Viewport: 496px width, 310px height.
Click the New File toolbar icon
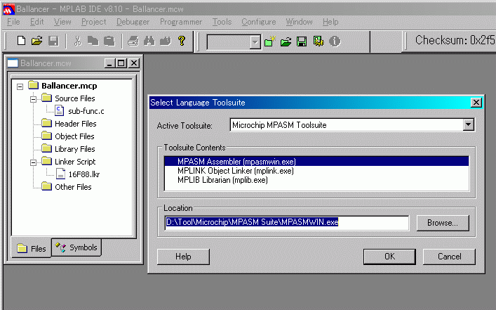21,41
